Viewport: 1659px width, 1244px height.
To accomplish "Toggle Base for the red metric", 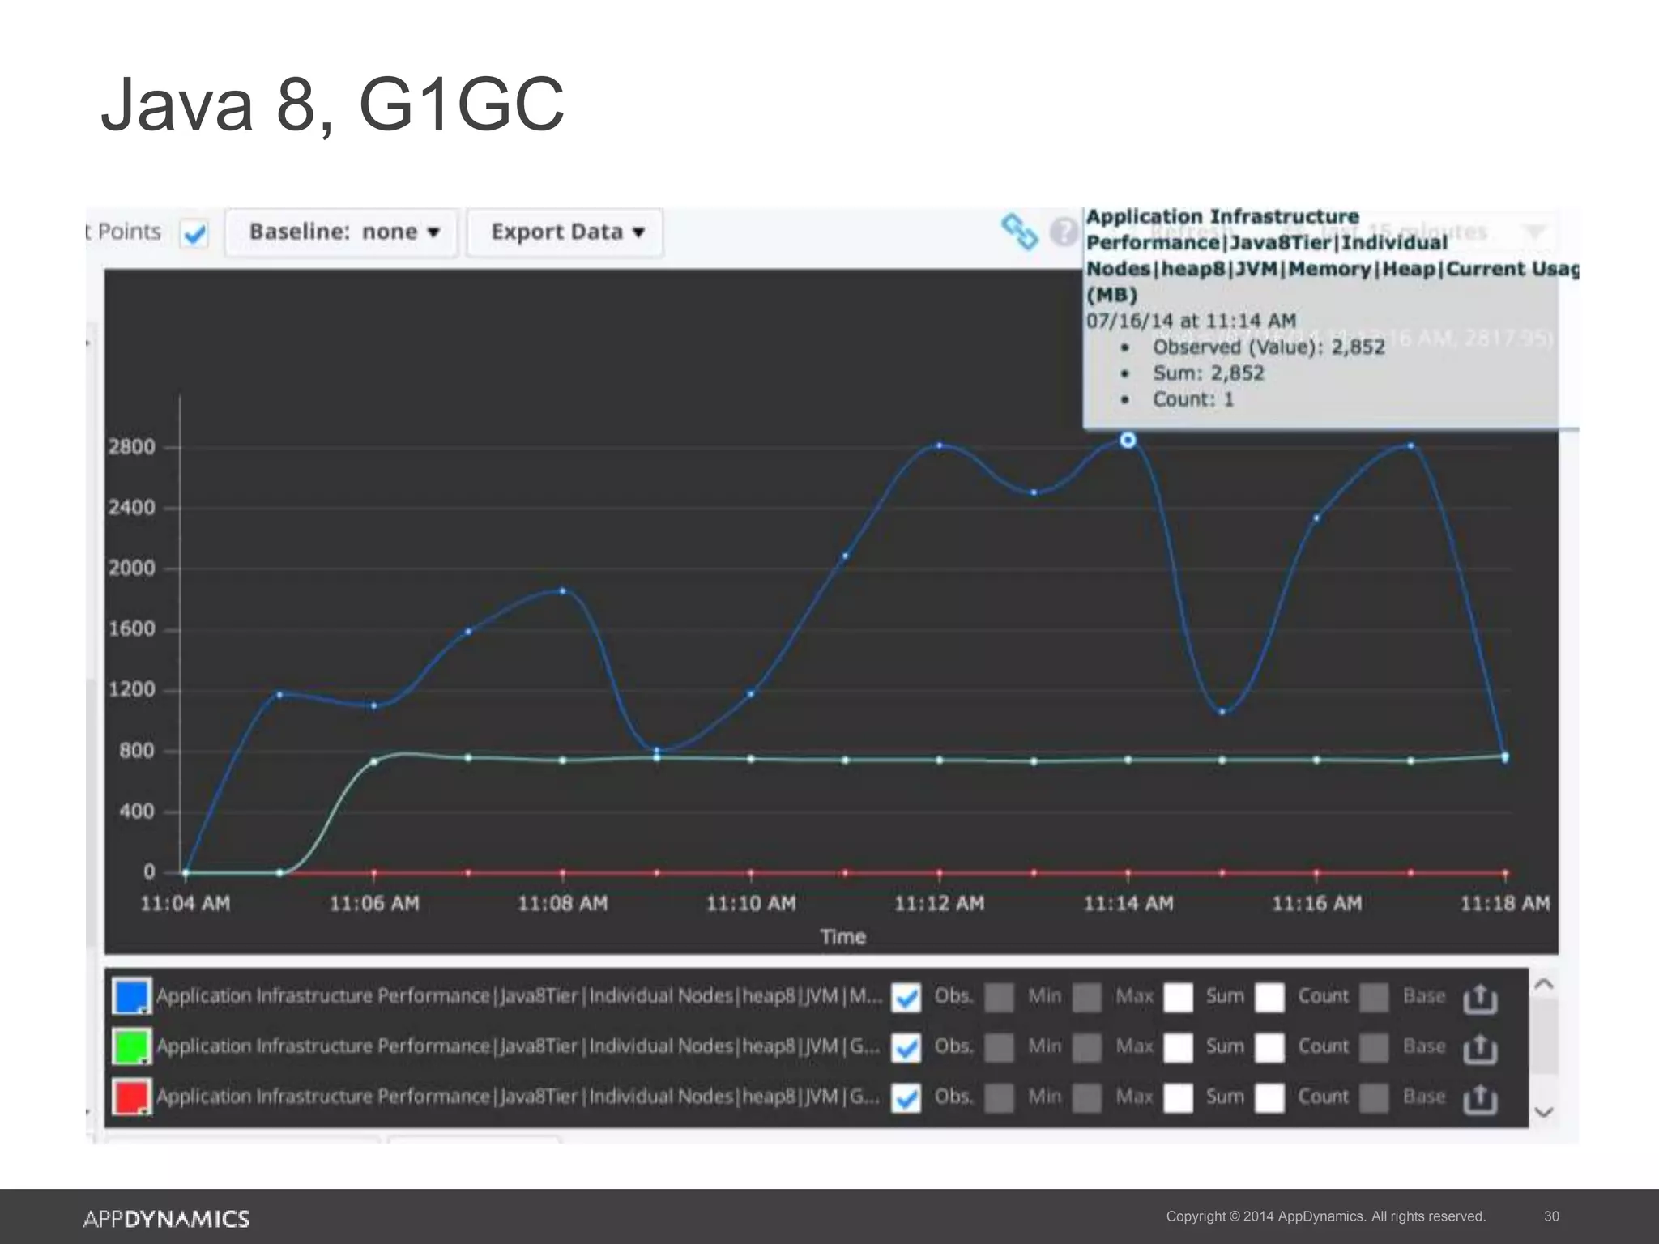I will coord(1374,1097).
